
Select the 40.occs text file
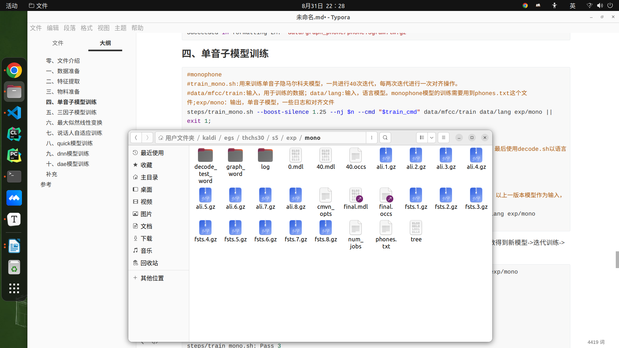click(x=356, y=159)
